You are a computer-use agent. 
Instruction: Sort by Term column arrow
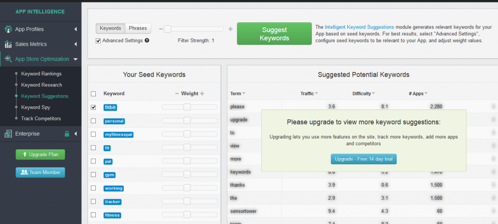[x=244, y=94]
